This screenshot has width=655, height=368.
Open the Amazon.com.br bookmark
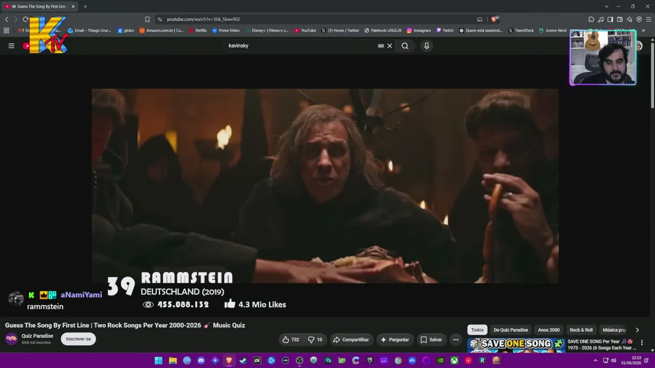pyautogui.click(x=161, y=31)
